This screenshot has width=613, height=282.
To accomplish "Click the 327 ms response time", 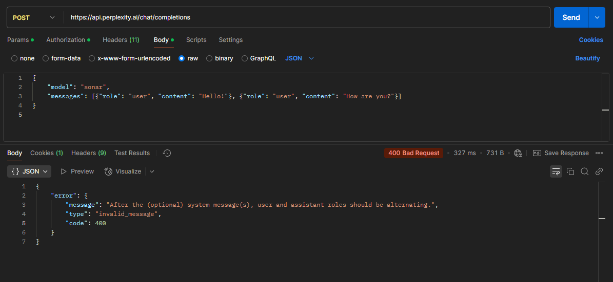I will coord(465,153).
